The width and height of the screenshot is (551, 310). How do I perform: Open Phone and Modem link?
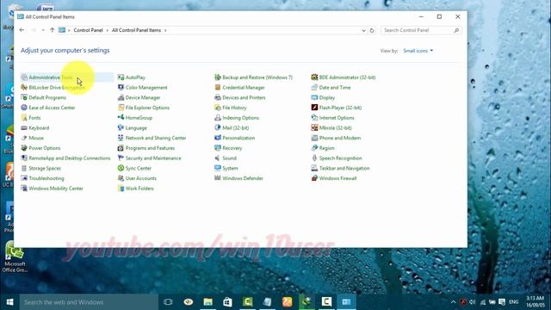(340, 138)
